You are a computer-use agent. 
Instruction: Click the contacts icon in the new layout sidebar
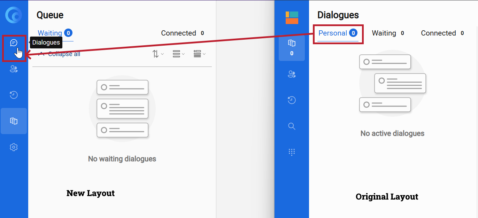(14, 69)
